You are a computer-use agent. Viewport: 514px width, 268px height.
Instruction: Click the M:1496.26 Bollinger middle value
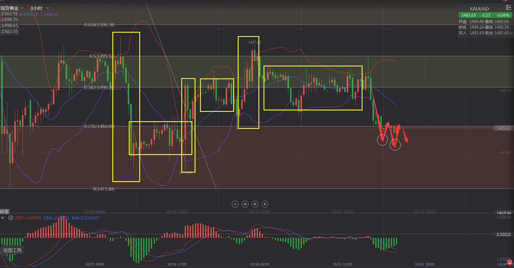click(x=29, y=14)
